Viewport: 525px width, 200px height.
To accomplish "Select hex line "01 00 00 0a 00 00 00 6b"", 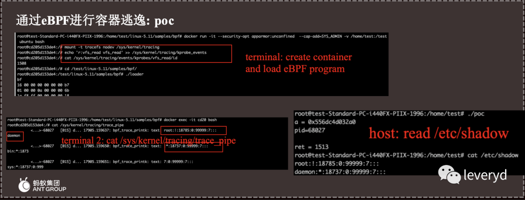I will [x=43, y=90].
